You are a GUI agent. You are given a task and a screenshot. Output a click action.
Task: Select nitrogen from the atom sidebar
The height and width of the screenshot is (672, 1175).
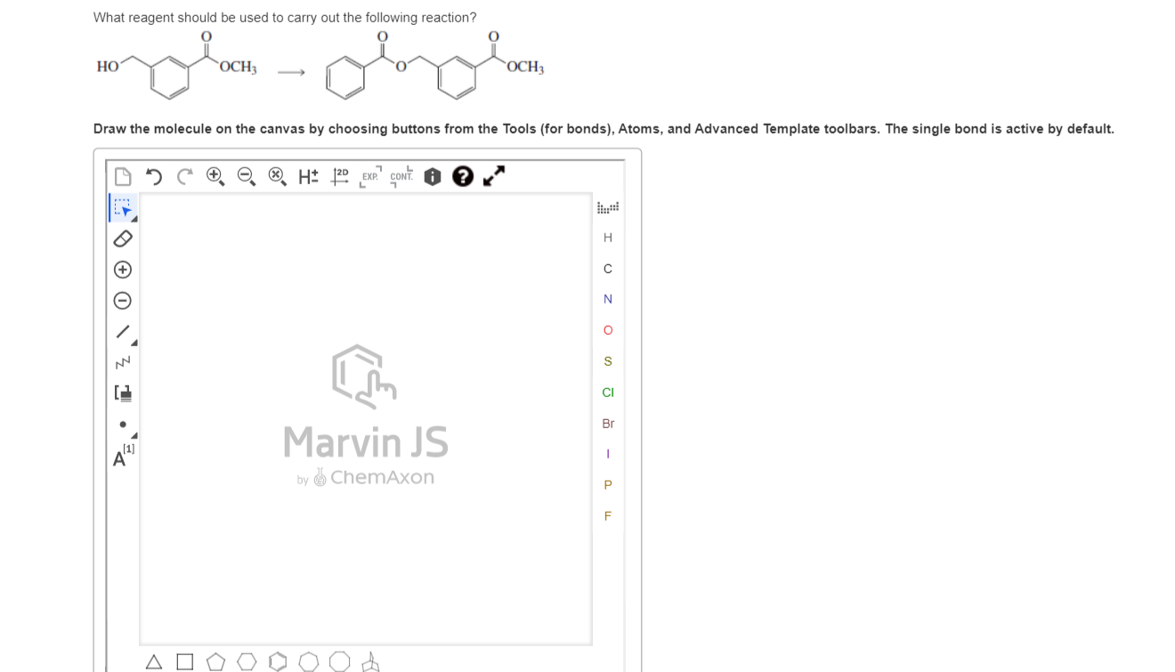tap(608, 299)
